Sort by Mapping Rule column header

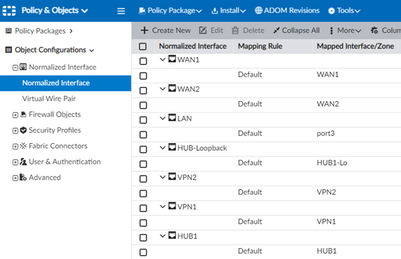261,46
